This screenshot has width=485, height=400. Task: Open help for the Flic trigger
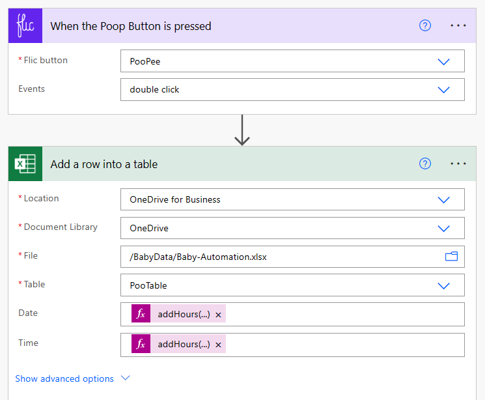[x=425, y=26]
